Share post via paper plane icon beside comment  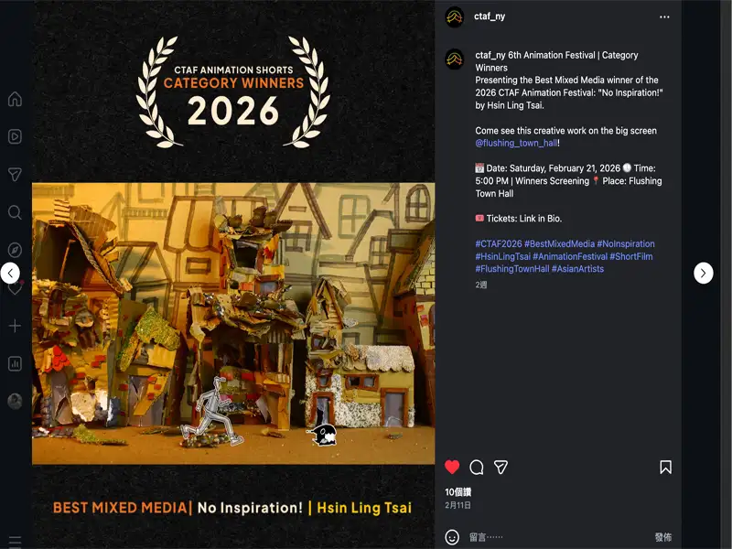tap(501, 468)
